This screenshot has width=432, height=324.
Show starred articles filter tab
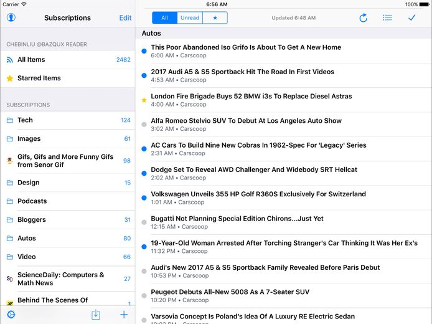coord(215,17)
